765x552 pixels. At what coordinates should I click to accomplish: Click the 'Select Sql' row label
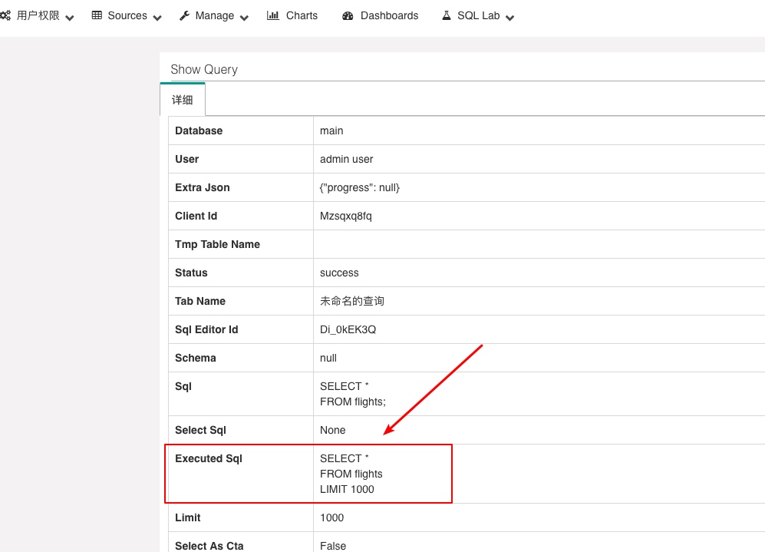point(200,430)
